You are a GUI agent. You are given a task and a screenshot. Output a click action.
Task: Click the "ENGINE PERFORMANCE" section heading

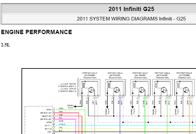click(x=36, y=32)
